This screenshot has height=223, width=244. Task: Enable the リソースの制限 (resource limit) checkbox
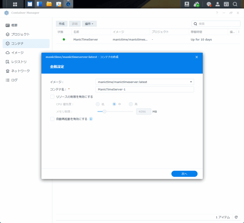pos(52,96)
